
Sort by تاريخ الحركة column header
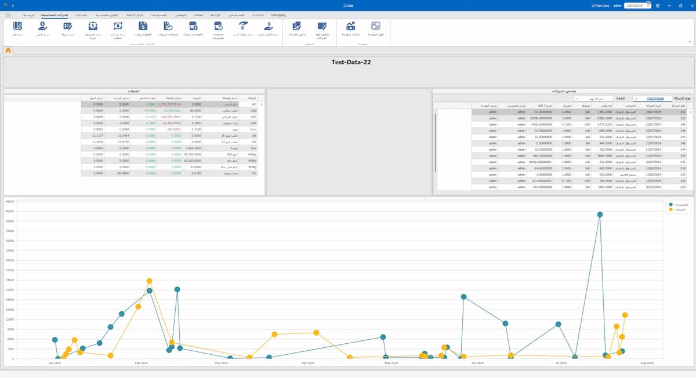pos(653,105)
